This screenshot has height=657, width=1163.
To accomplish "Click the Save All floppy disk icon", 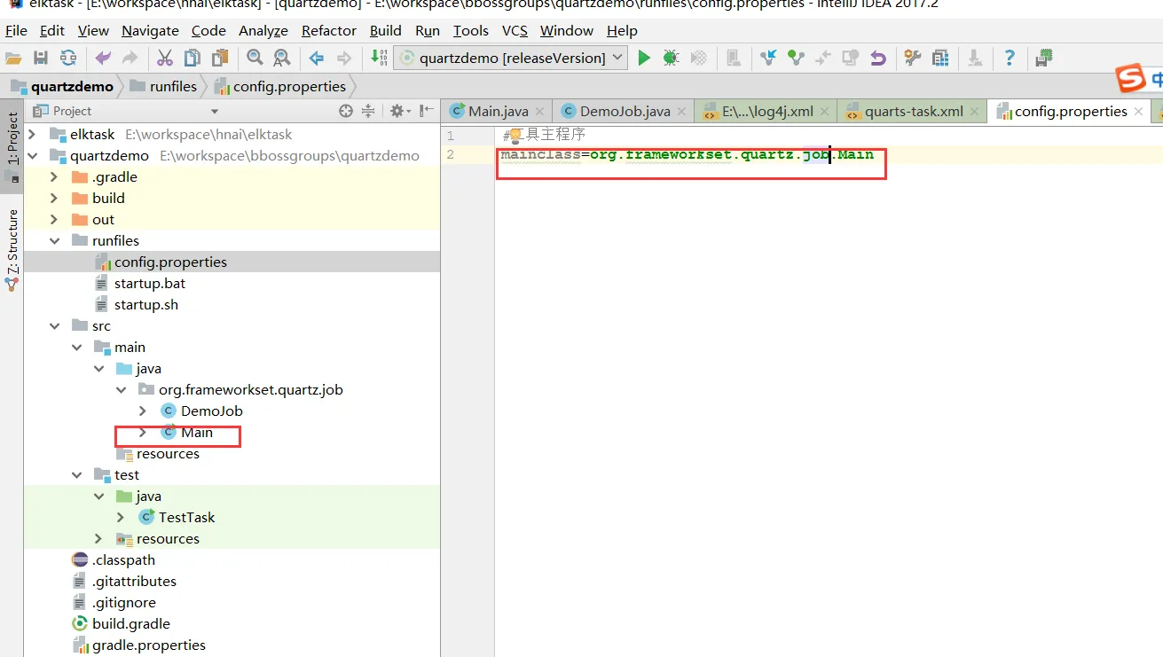I will point(41,59).
